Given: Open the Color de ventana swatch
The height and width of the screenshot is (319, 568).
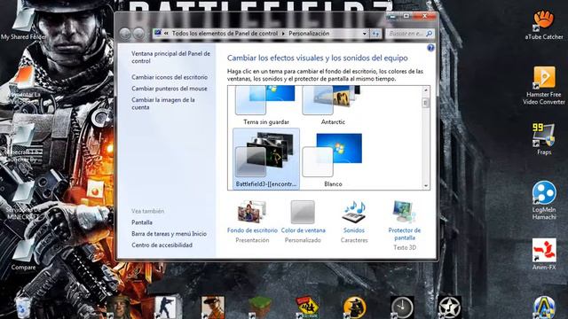Looking at the screenshot, I should coord(303,212).
